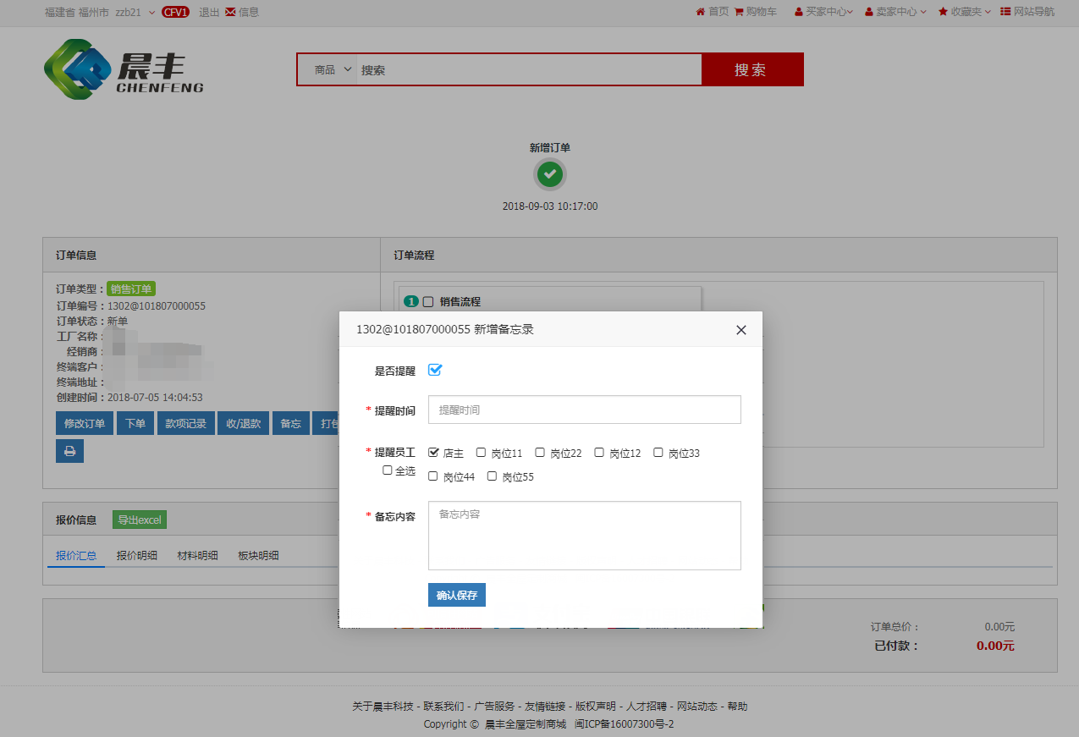Toggle the 是否提醒 checkbox
This screenshot has width=1079, height=737.
tap(435, 370)
